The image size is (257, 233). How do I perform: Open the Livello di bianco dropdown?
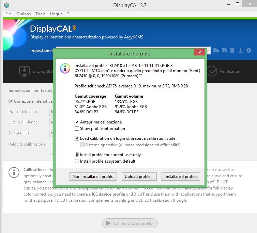[x=51, y=122]
